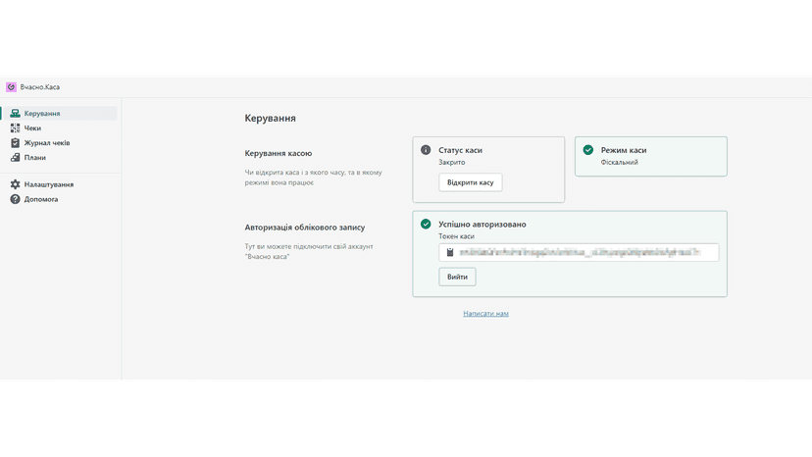812x457 pixels.
Task: Click the checkmark next to Успішно авторизовано
Action: 426,224
